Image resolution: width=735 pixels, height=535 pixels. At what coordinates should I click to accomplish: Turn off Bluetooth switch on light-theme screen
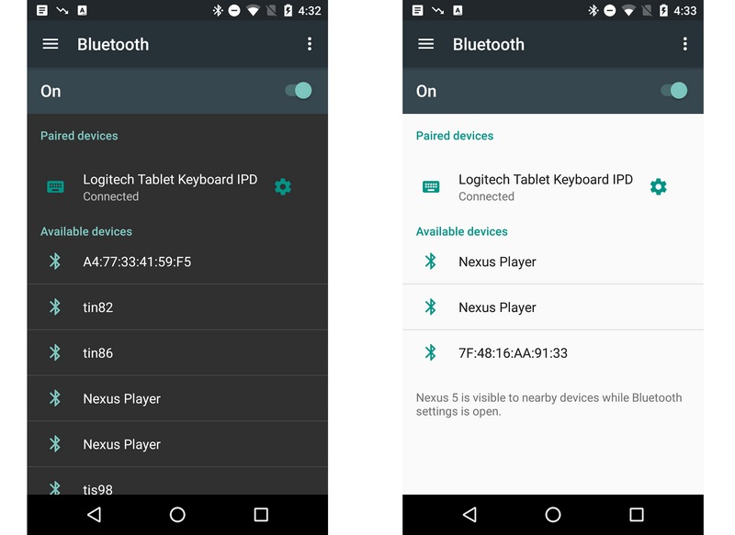(x=674, y=90)
